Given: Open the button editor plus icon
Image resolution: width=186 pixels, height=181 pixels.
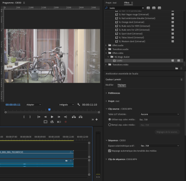Looking at the screenshot, I should coord(97,120).
